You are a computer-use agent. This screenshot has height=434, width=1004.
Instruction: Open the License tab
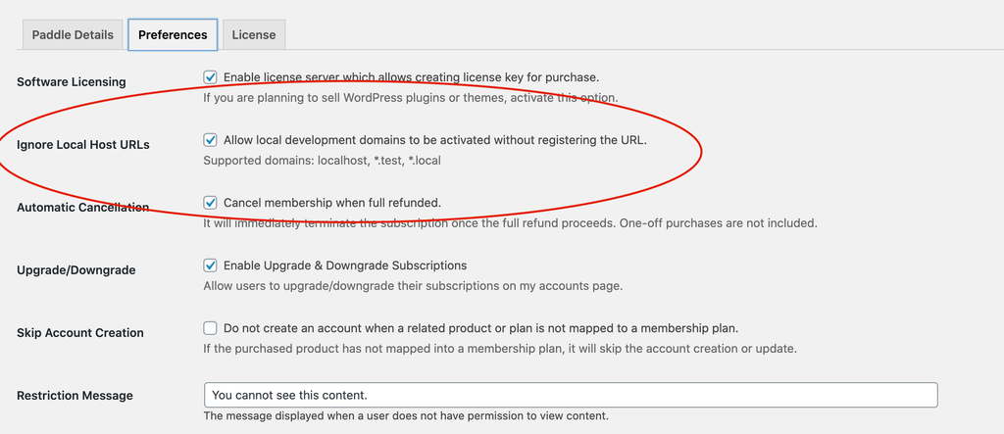pyautogui.click(x=254, y=34)
